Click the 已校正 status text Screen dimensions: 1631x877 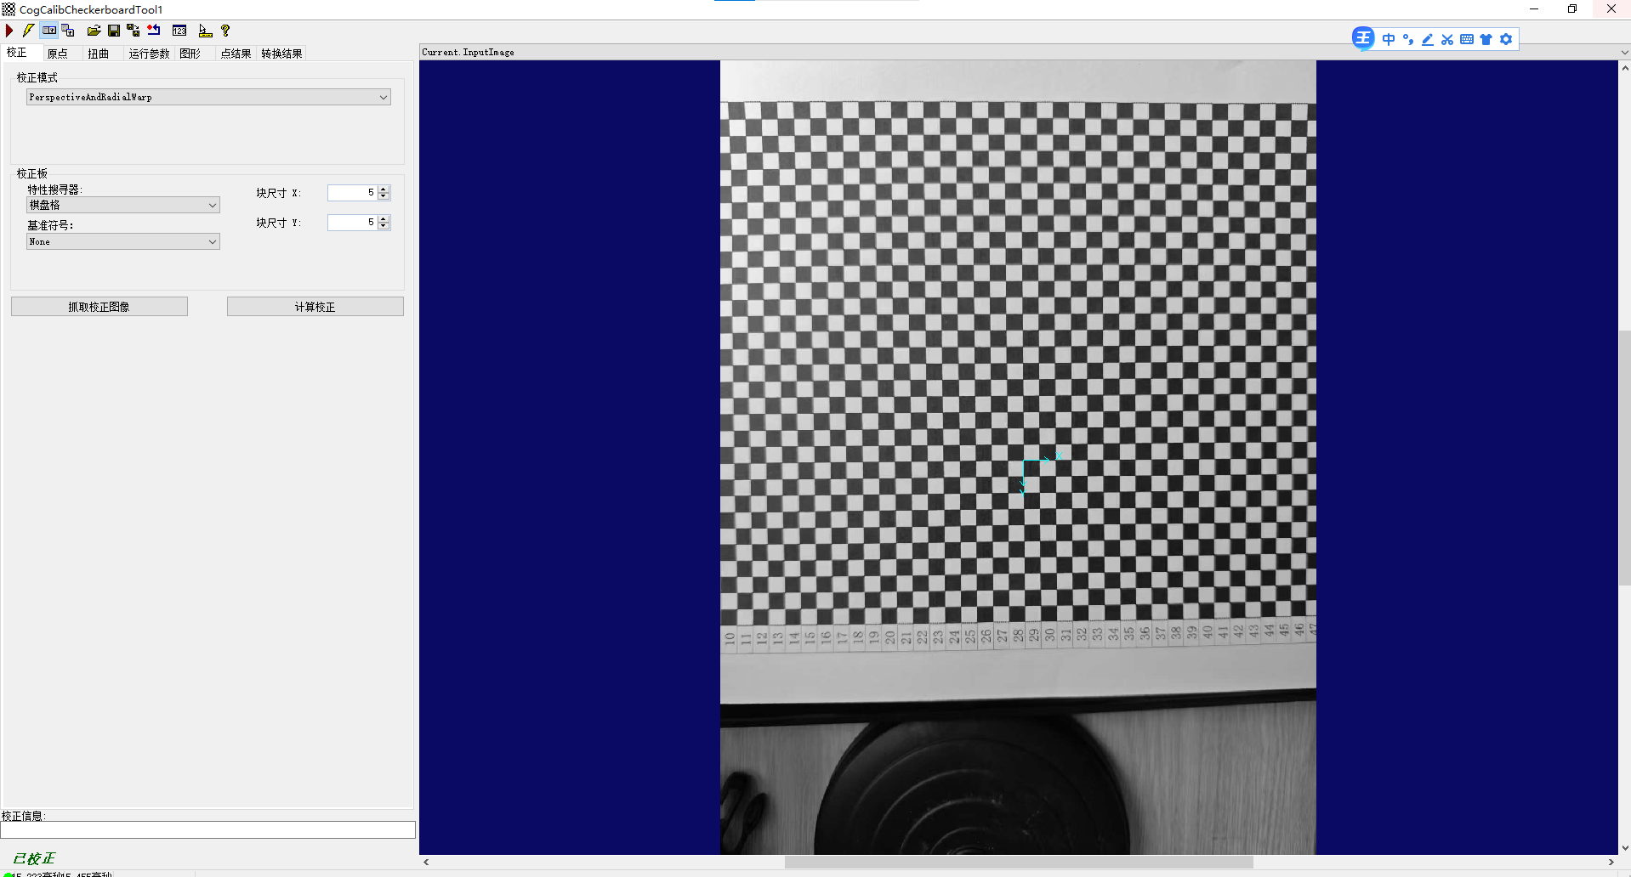(x=34, y=858)
